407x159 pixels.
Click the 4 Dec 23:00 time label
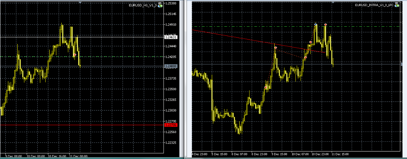(x=200, y=154)
